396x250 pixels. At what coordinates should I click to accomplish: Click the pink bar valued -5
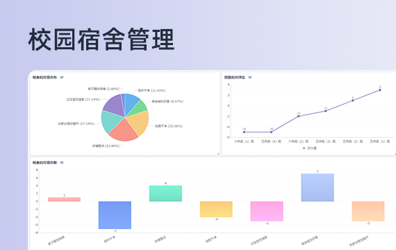tap(267, 211)
